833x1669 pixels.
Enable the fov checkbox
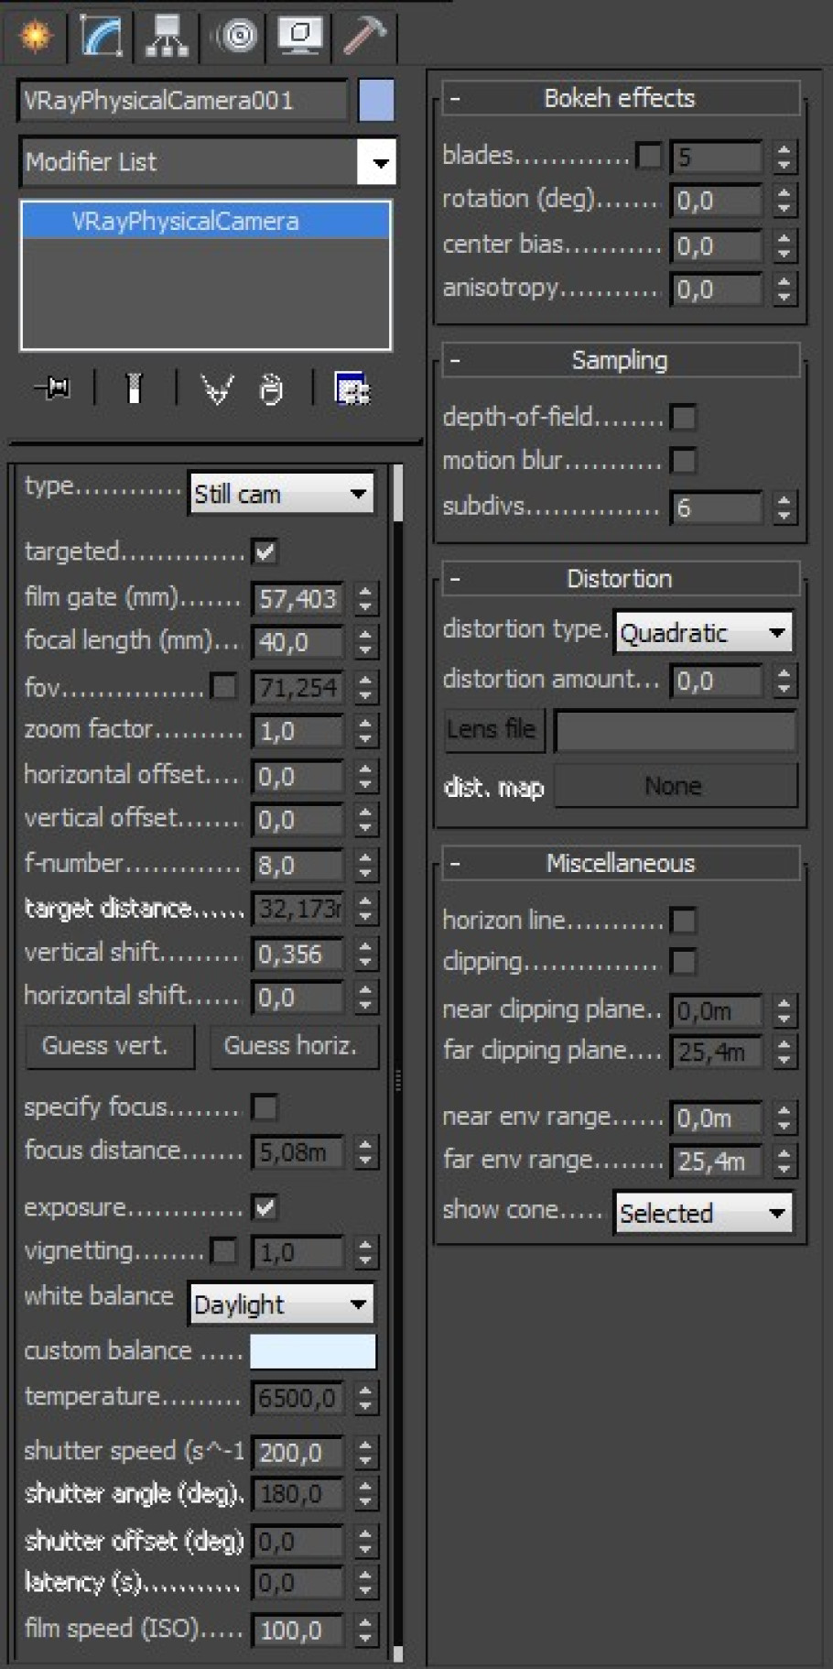point(223,686)
